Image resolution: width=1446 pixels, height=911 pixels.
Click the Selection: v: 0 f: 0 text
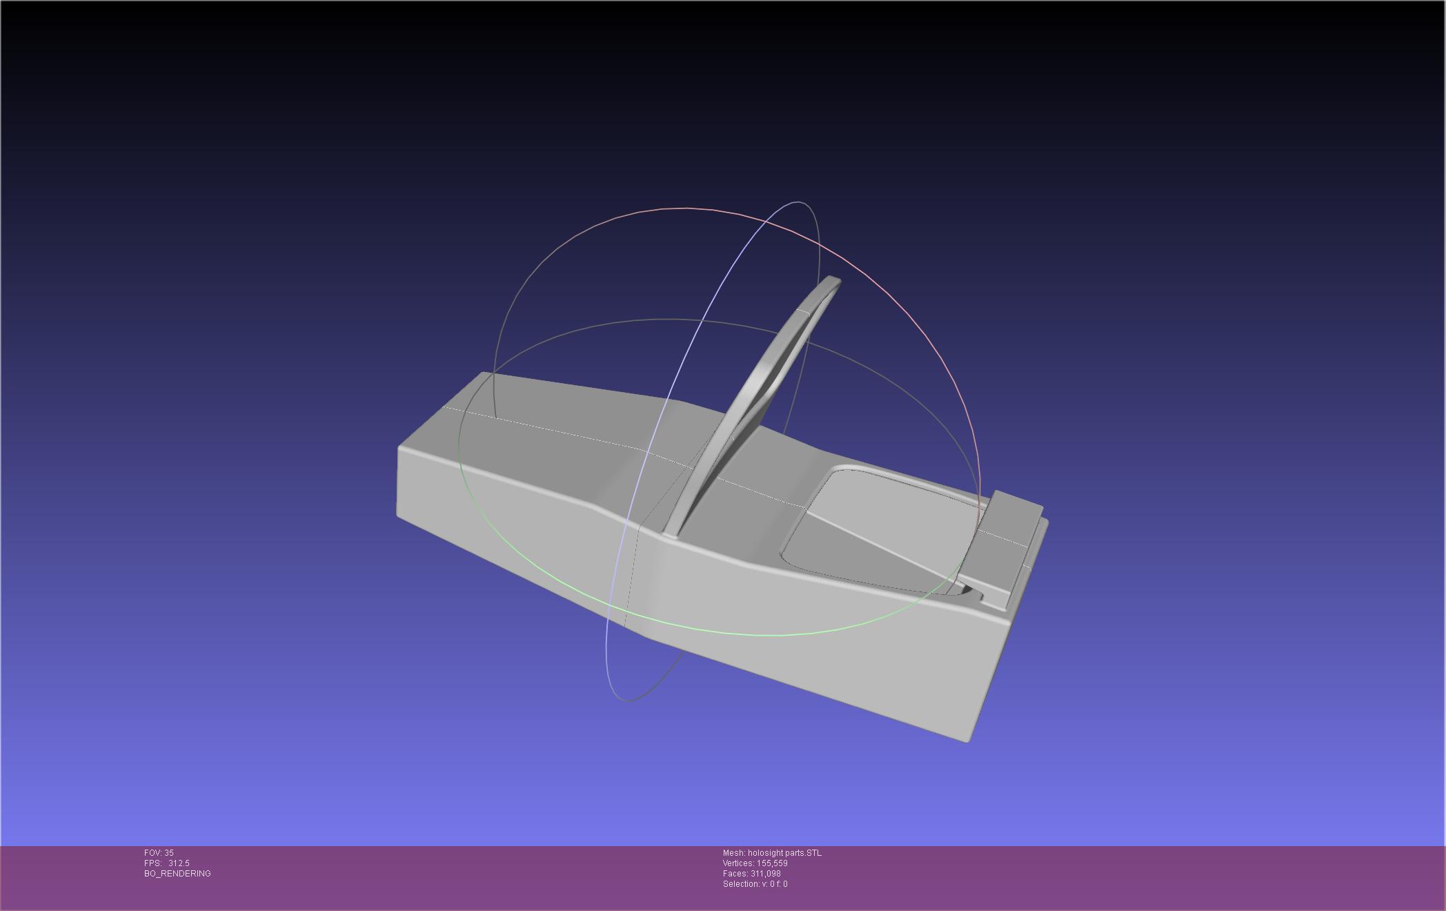(x=755, y=884)
